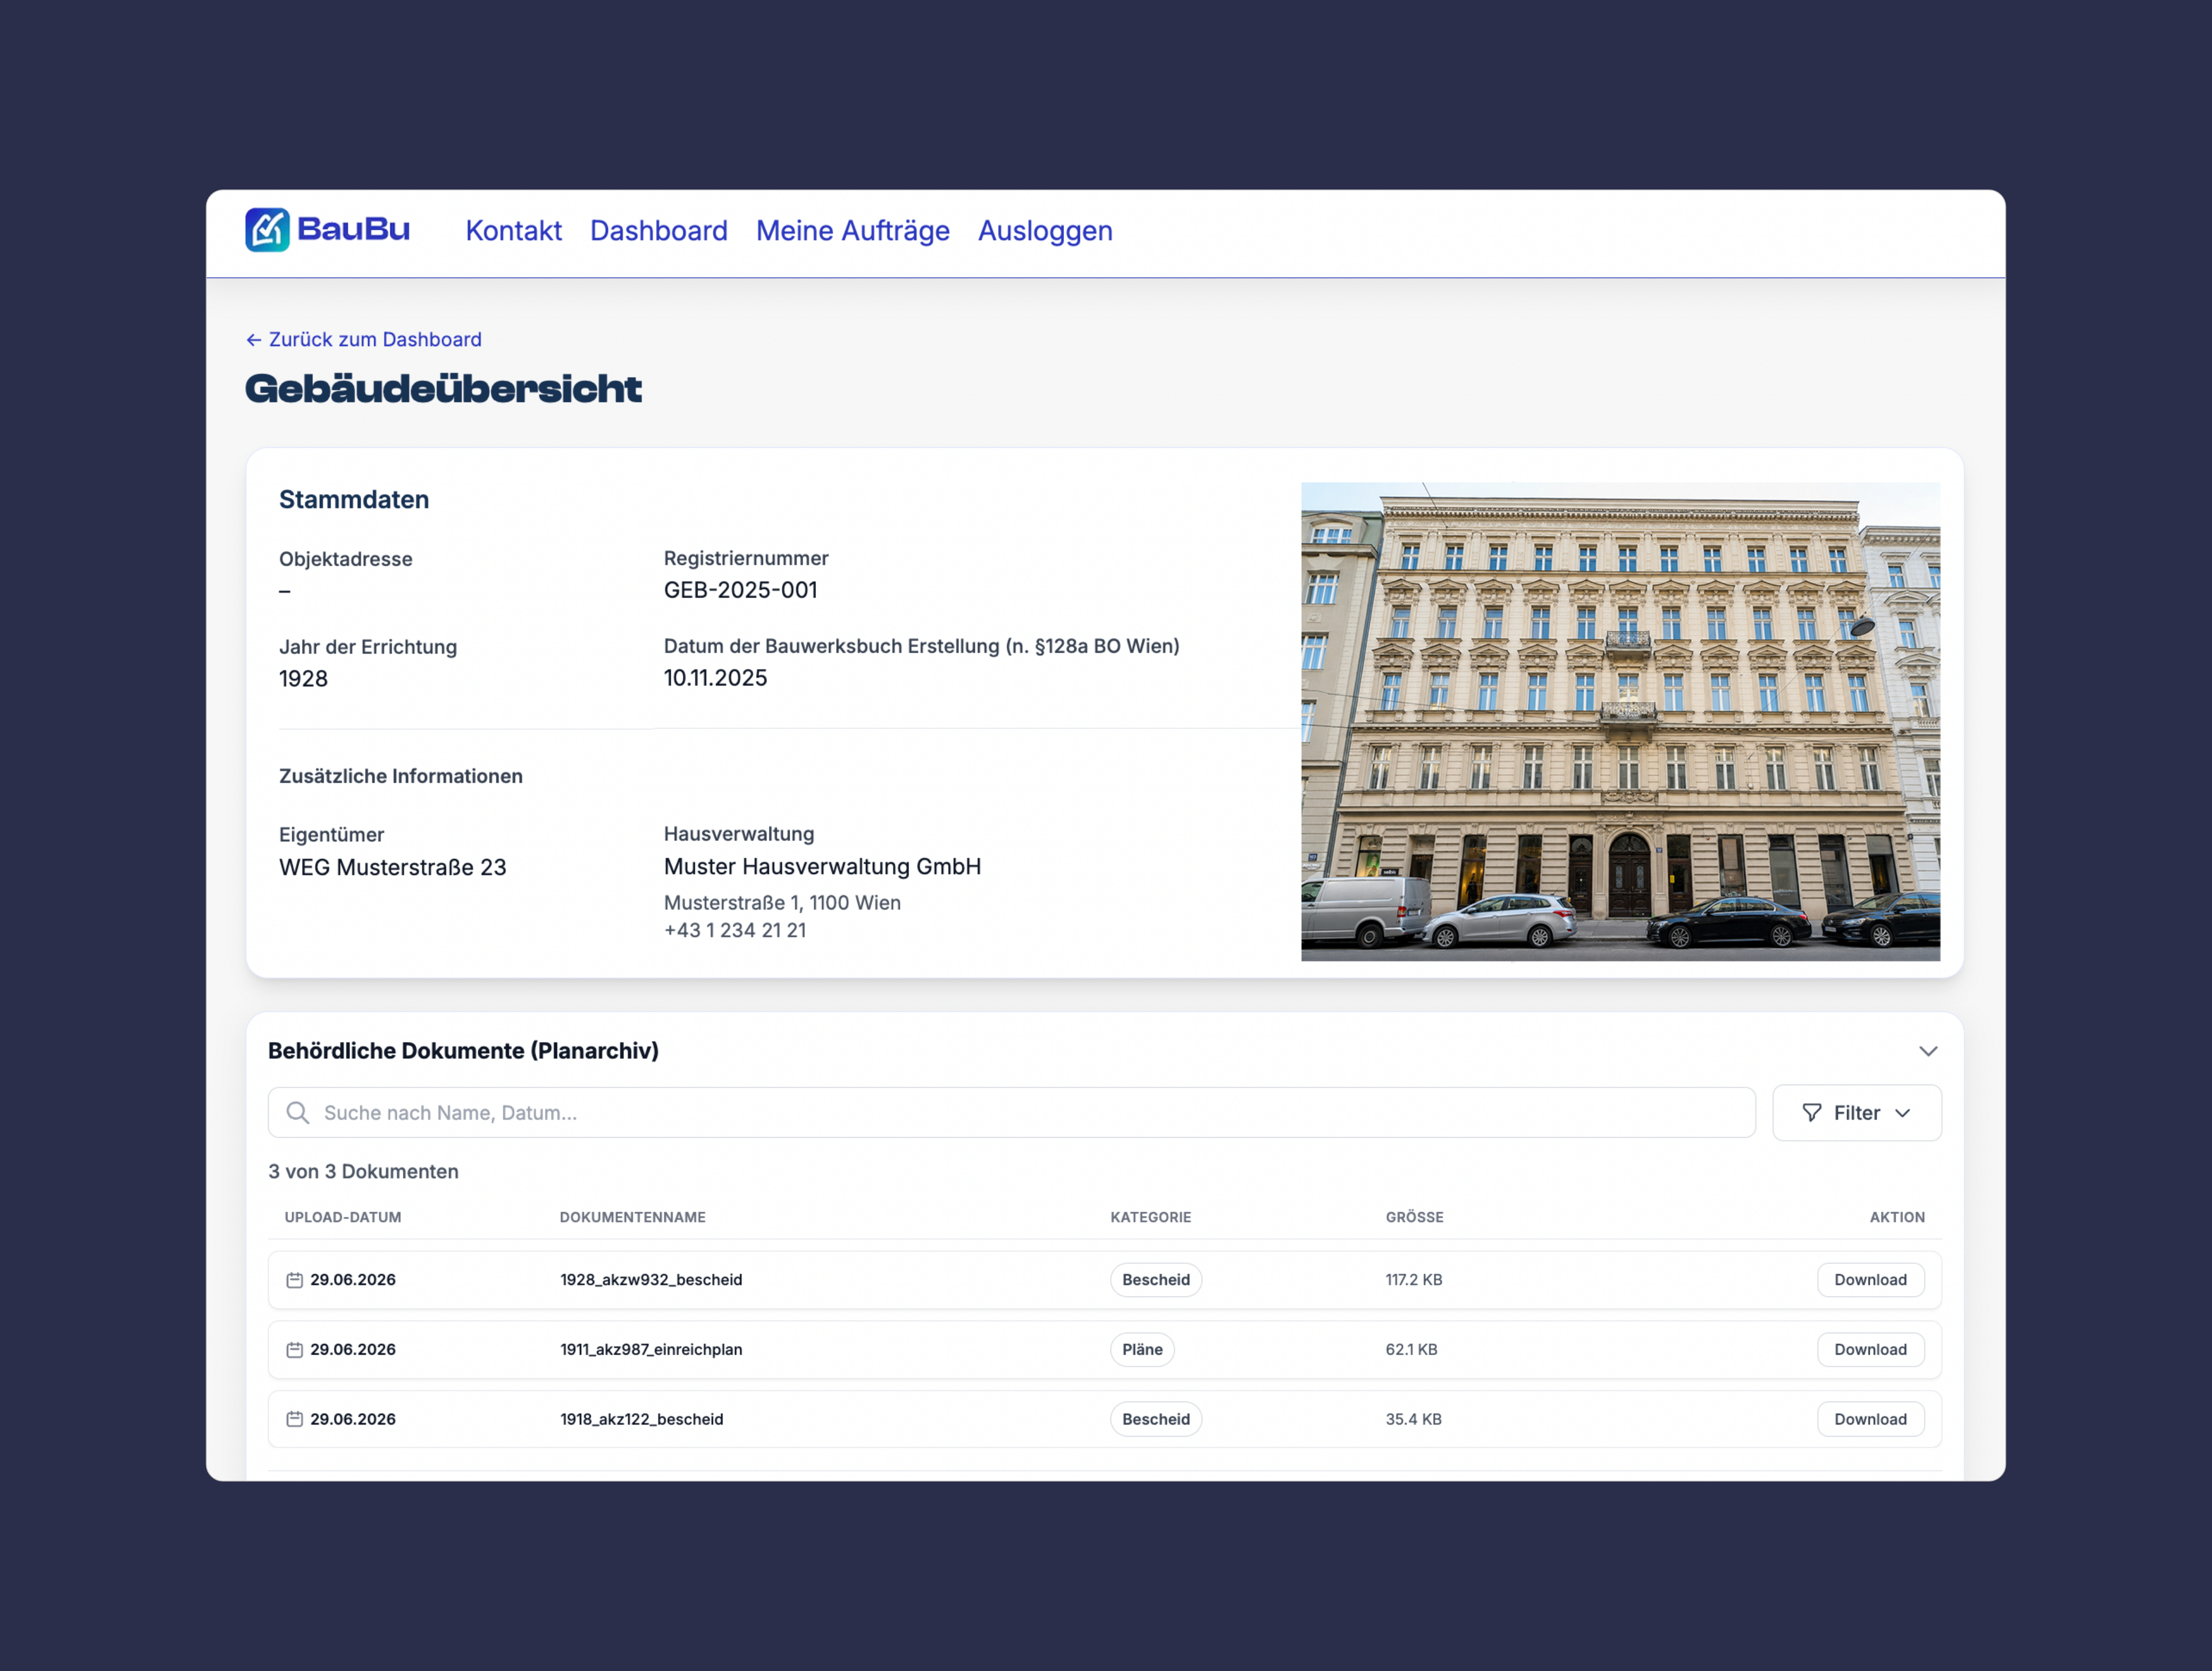2212x1671 pixels.
Task: Click the filter funnel icon
Action: (x=1811, y=1113)
